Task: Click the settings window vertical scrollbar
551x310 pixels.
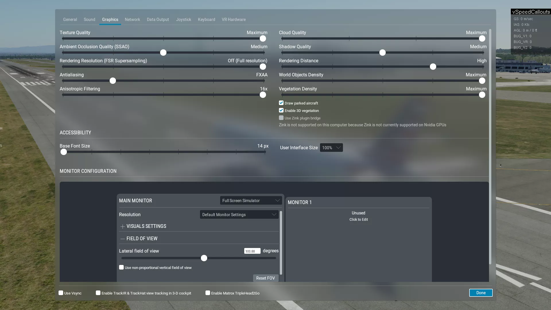Action: (490, 146)
